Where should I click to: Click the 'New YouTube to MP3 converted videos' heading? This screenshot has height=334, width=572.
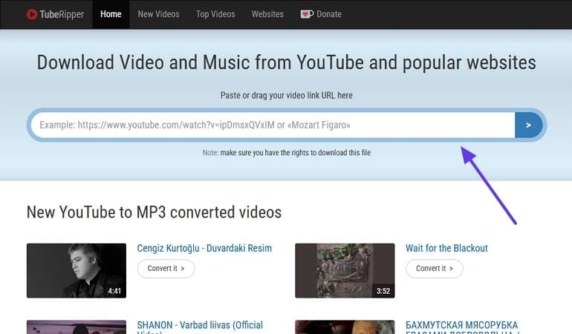pyautogui.click(x=154, y=212)
